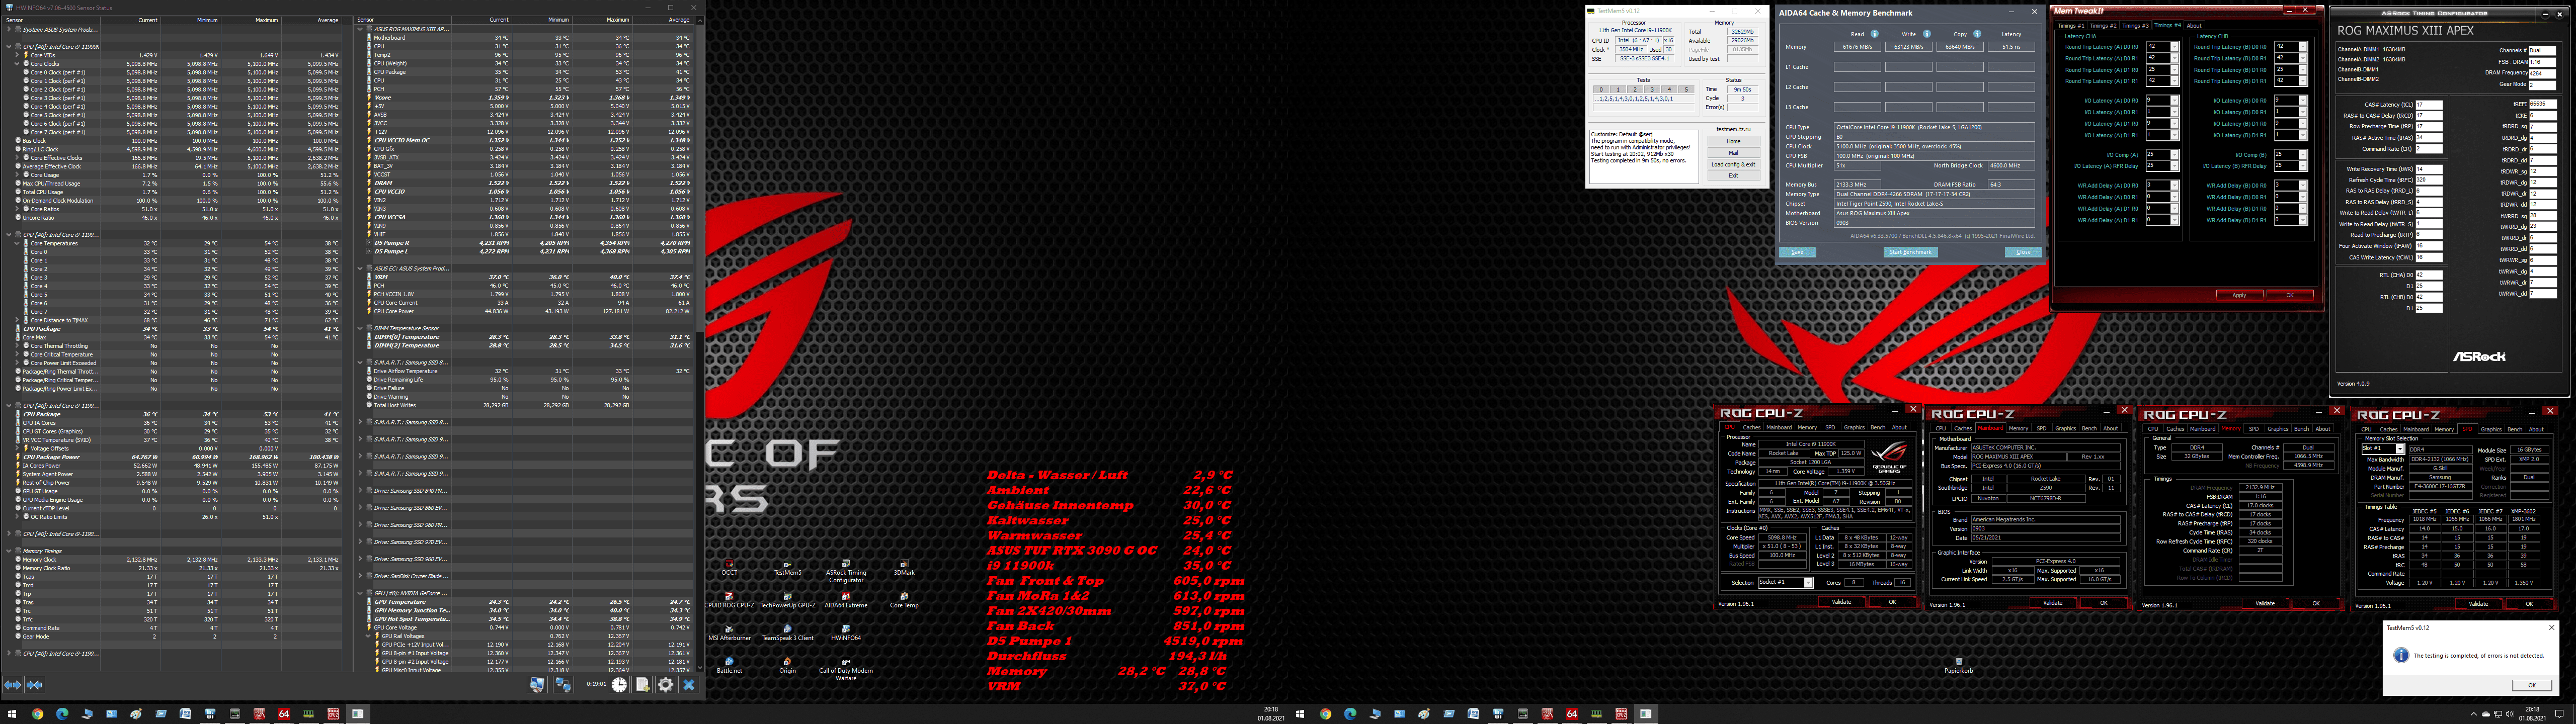Click Refresh Cycle Time (tRFC) field ASRock

(2429, 180)
